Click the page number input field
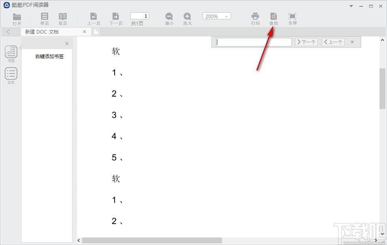Viewport: 387px width, 245px height. pyautogui.click(x=140, y=16)
